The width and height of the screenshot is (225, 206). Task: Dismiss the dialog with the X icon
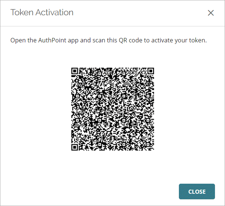[211, 13]
